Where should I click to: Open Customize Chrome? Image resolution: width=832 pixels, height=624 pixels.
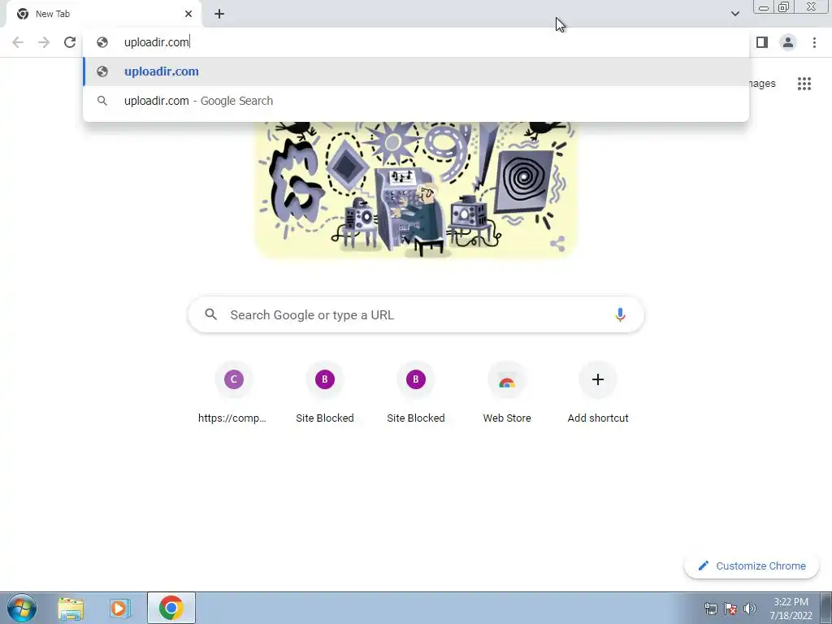click(752, 565)
